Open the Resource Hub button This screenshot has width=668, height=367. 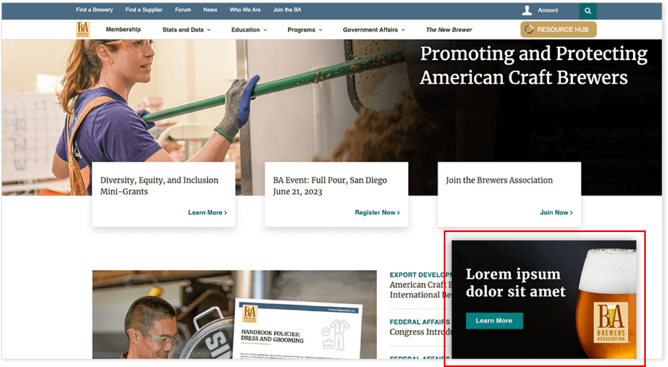(558, 30)
